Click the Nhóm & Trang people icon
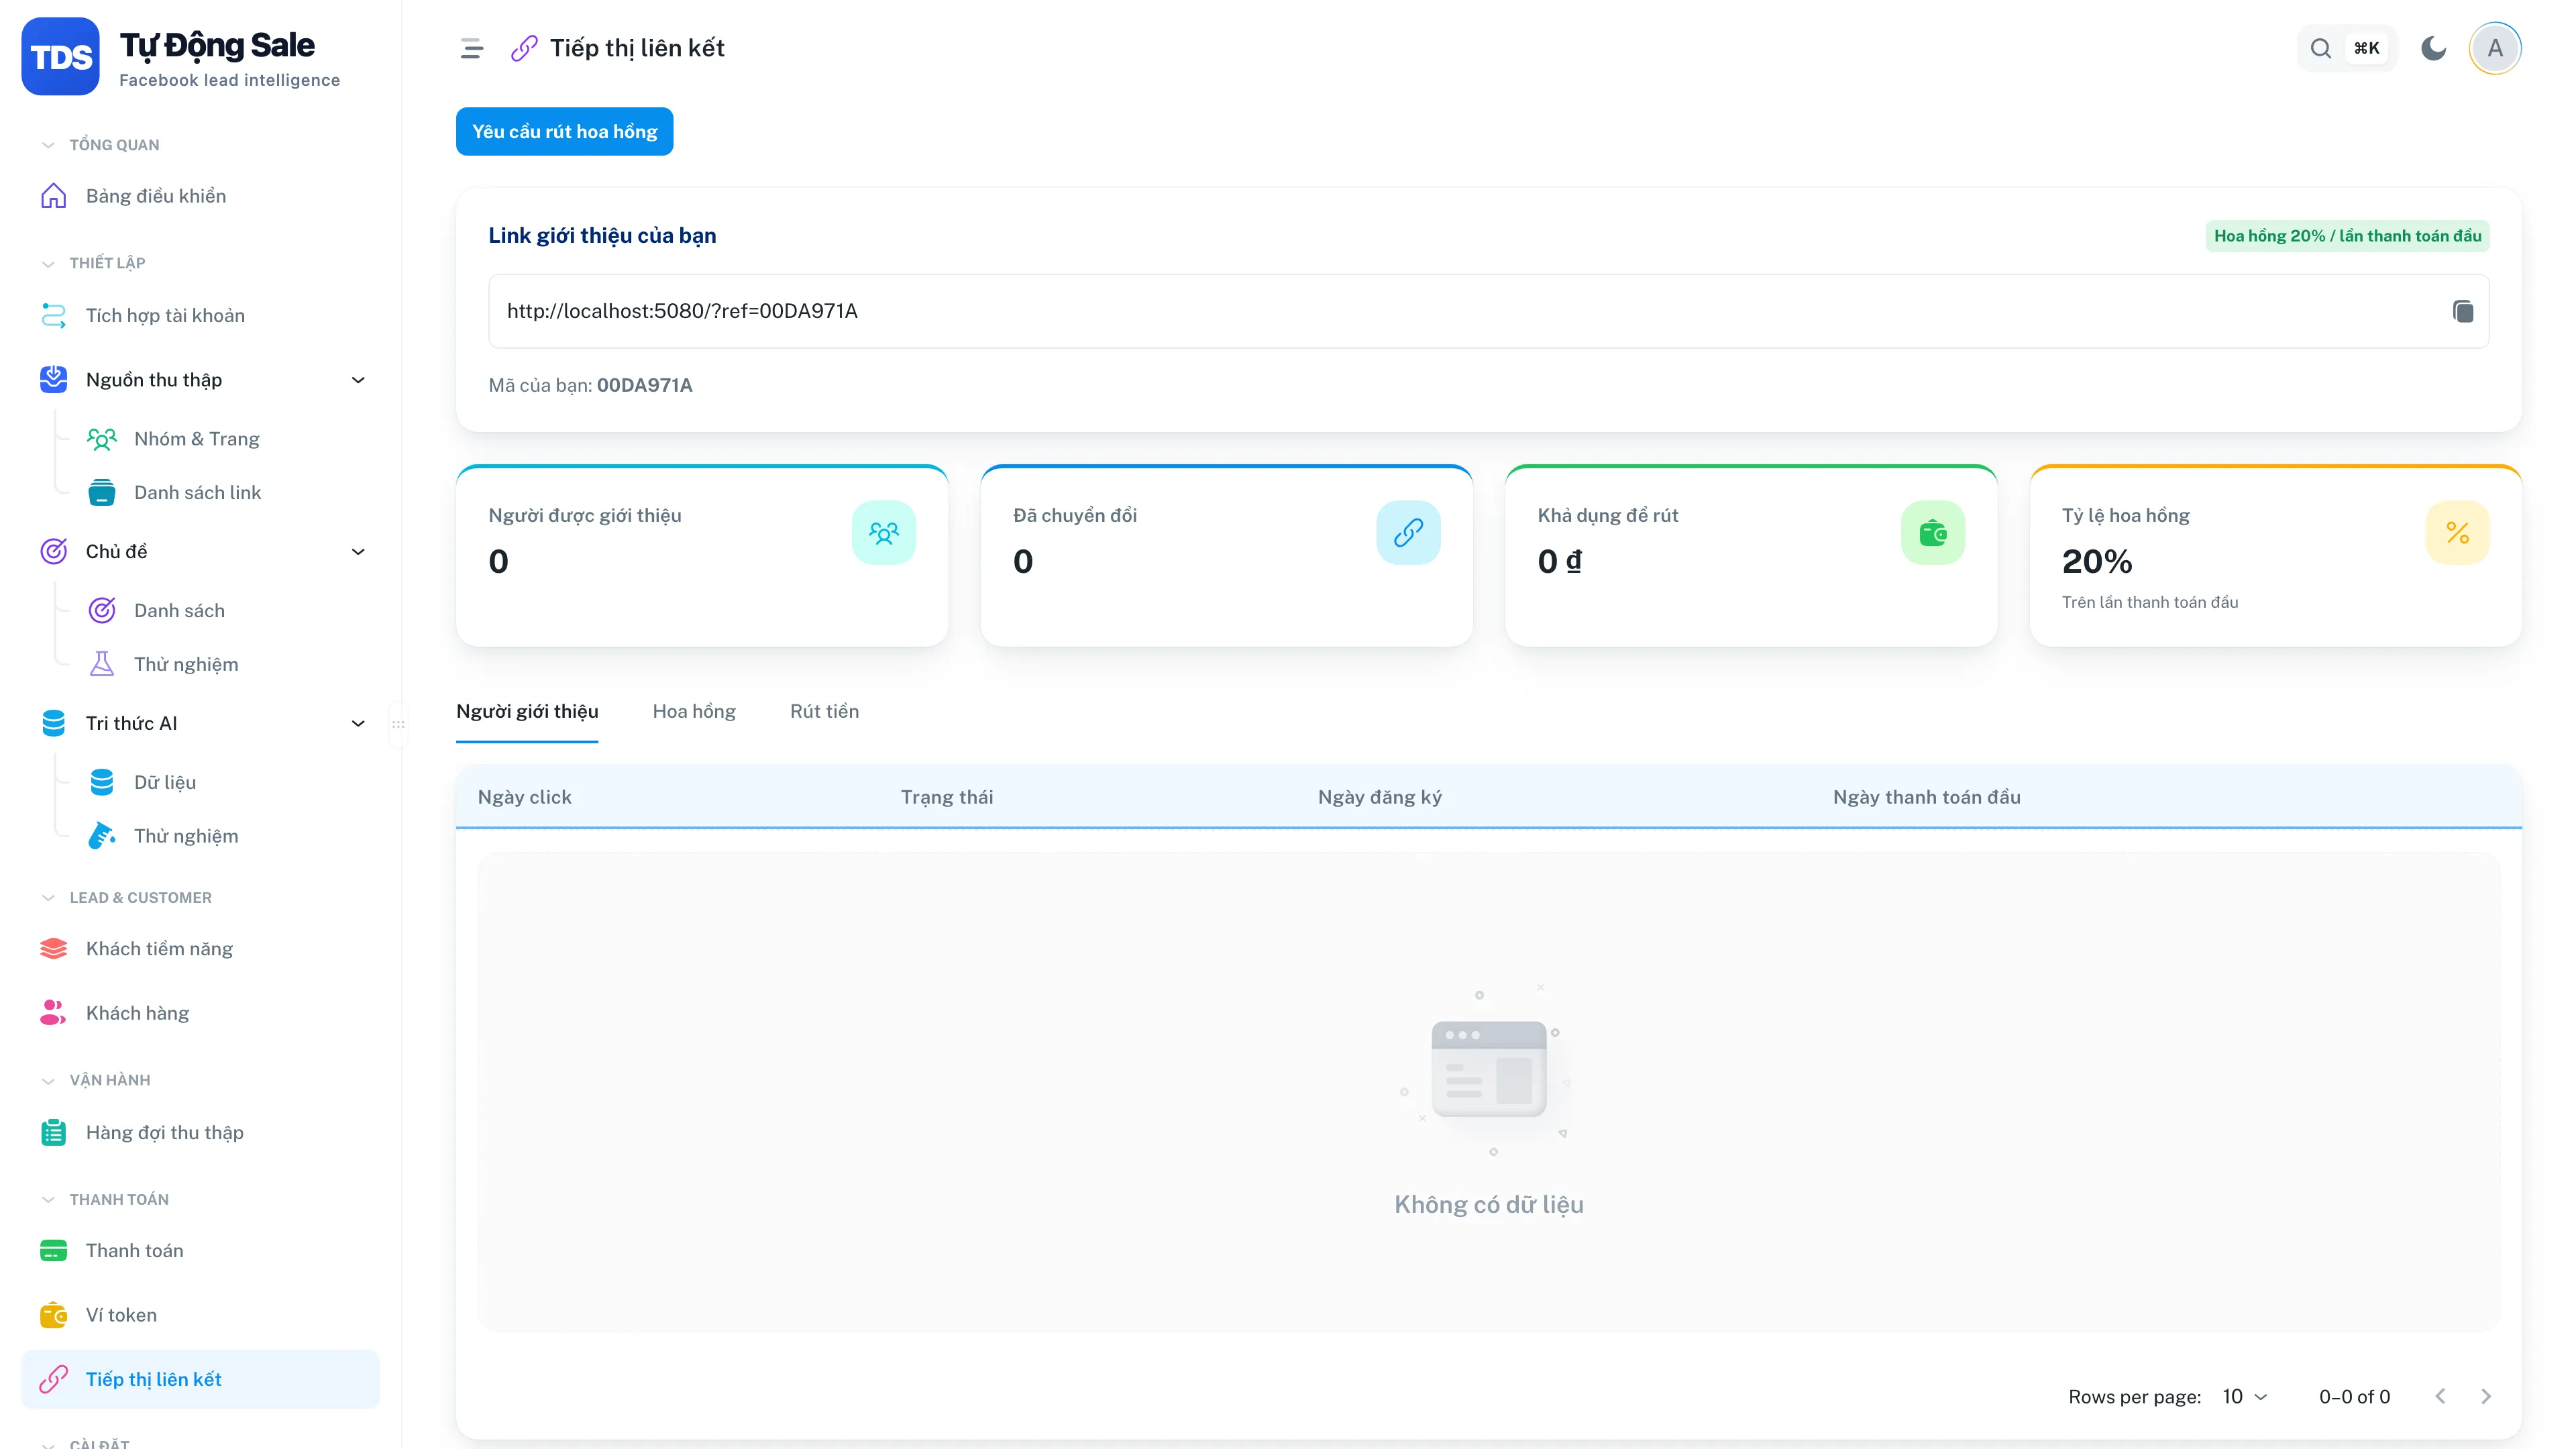Screen dimensions: 2576x1449 pyautogui.click(x=101, y=439)
